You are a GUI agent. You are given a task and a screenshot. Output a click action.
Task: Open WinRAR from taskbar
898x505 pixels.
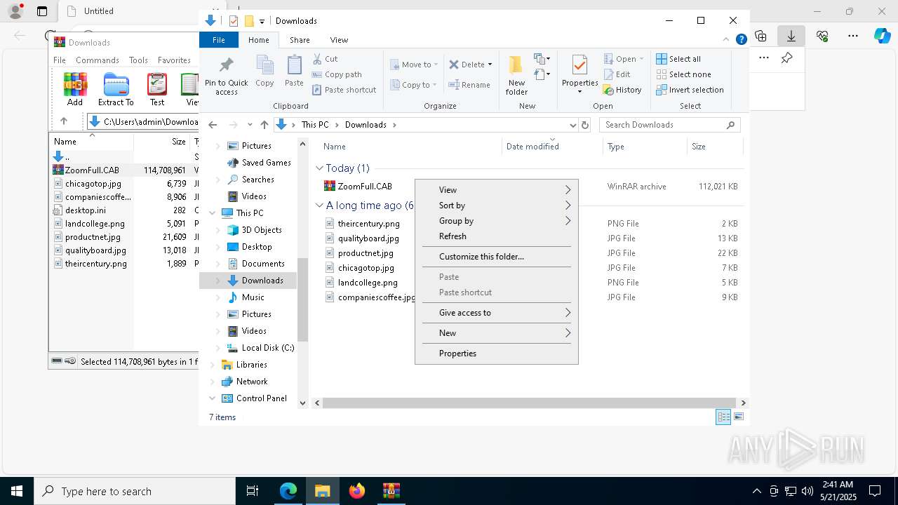click(391, 491)
